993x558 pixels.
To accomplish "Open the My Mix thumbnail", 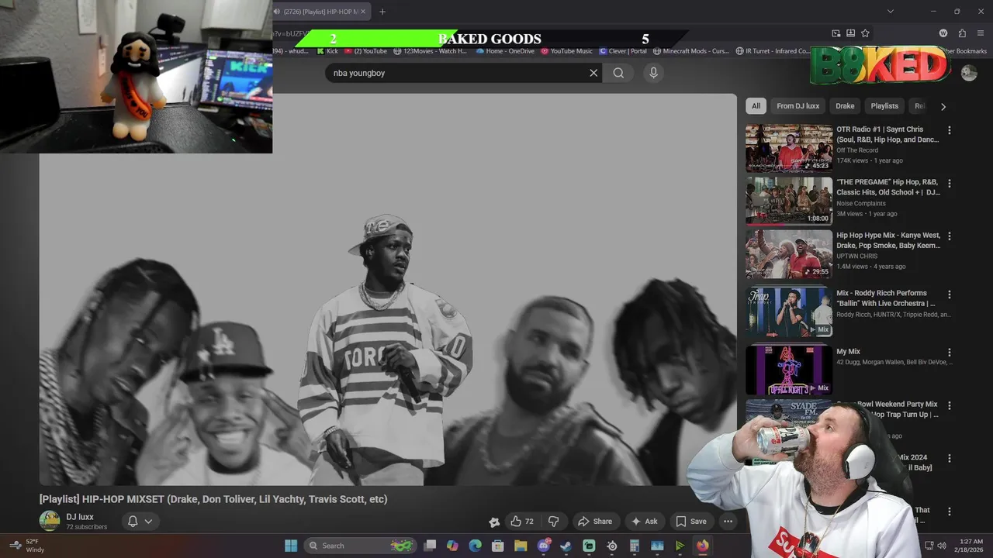I will coord(789,370).
